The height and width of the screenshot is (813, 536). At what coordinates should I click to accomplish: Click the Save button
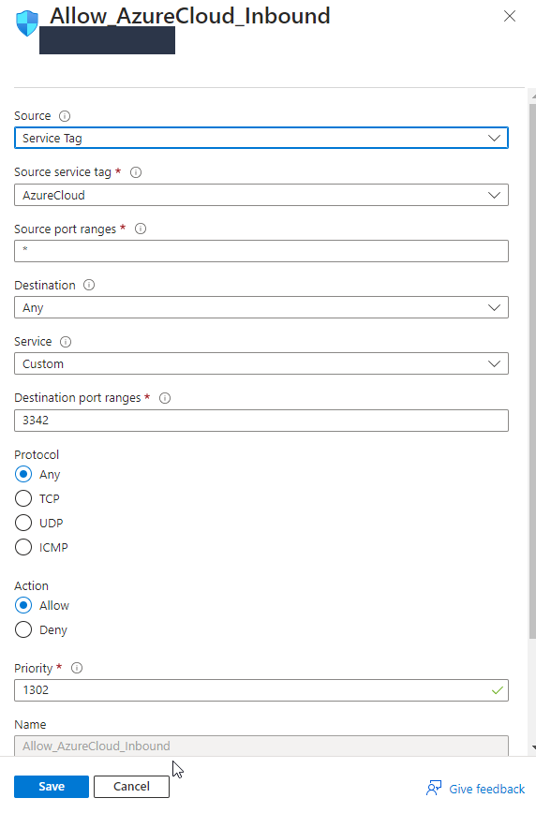[x=52, y=787]
